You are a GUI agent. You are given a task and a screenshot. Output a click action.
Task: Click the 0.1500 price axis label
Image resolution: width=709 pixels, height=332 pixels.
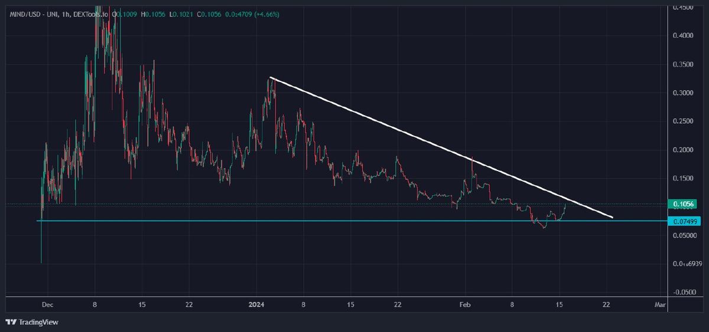point(685,179)
